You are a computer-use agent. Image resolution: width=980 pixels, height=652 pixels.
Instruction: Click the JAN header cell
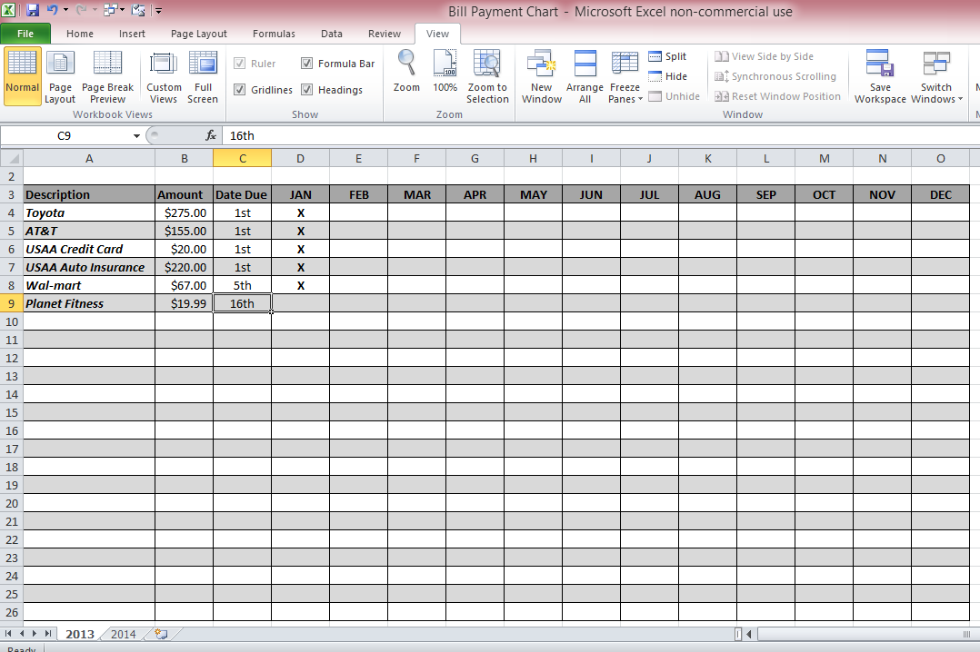(301, 195)
